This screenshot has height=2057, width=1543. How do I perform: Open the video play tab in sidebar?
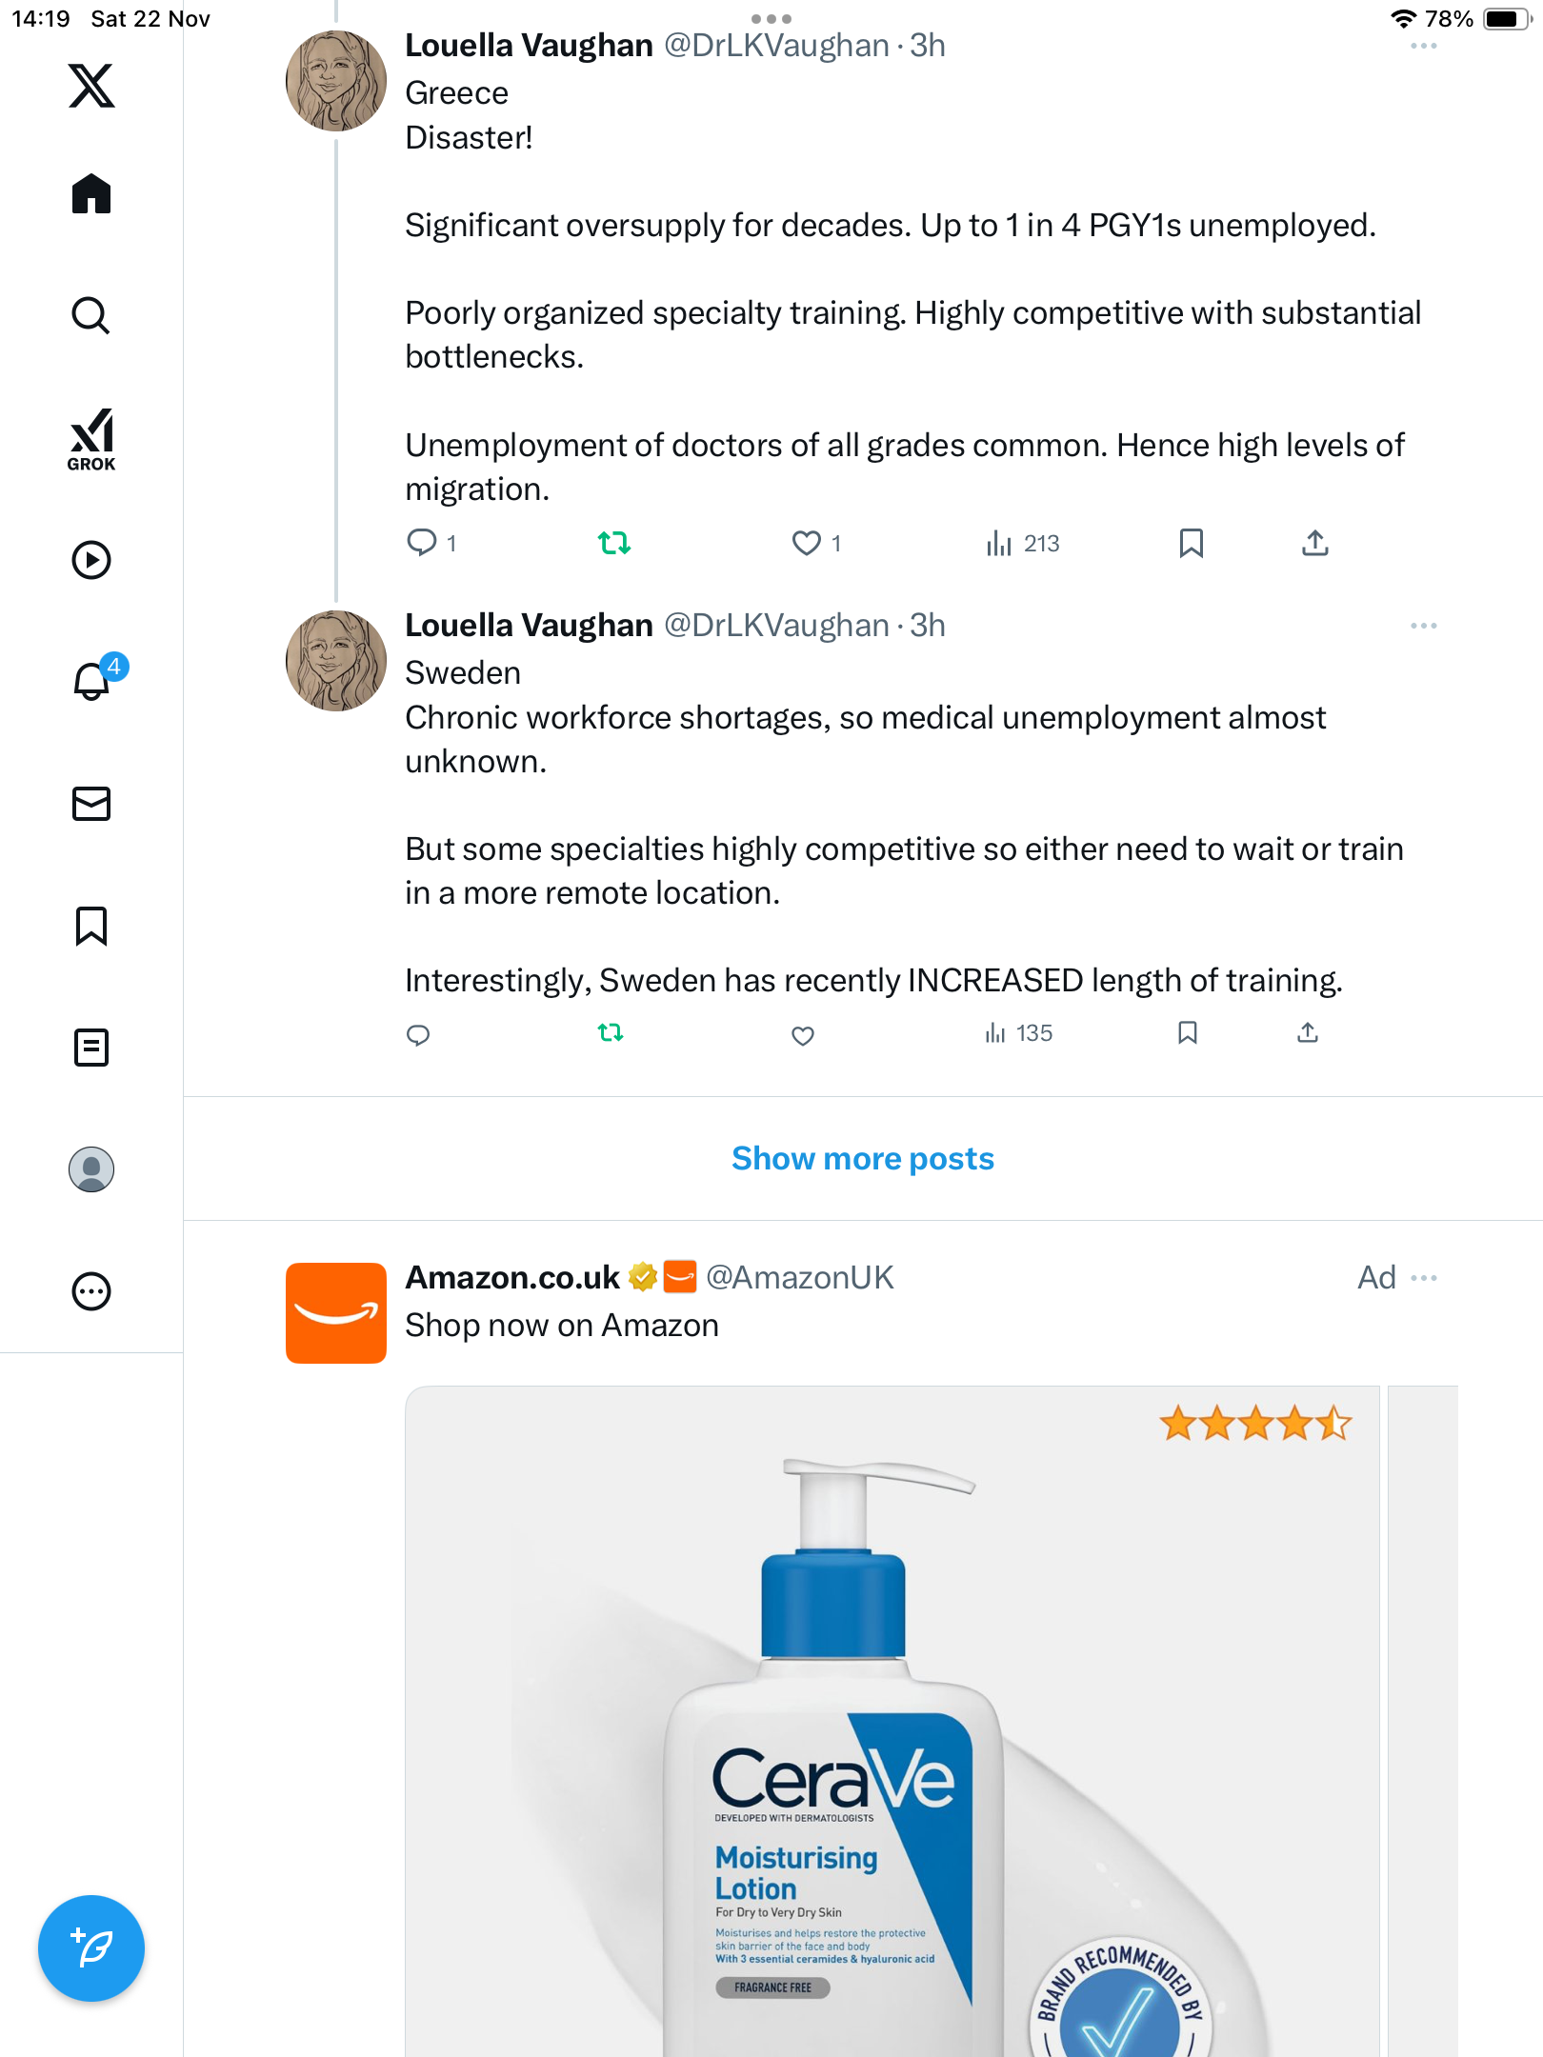[x=91, y=560]
